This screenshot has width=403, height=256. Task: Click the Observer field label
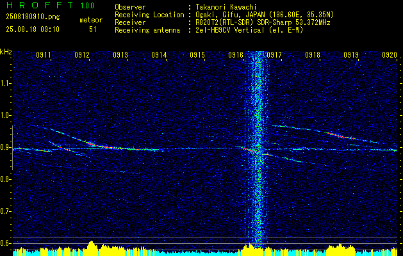(130, 7)
